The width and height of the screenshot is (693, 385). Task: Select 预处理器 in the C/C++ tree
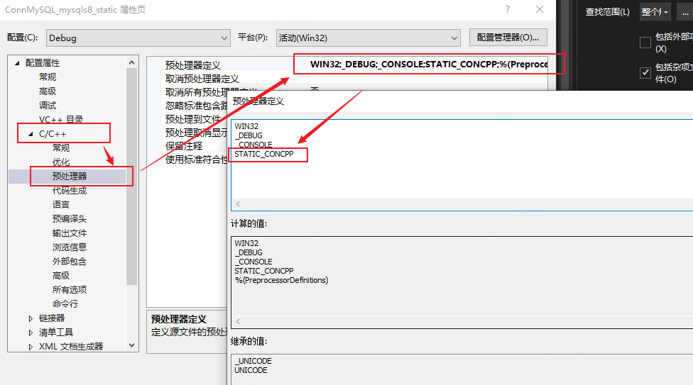pos(70,176)
